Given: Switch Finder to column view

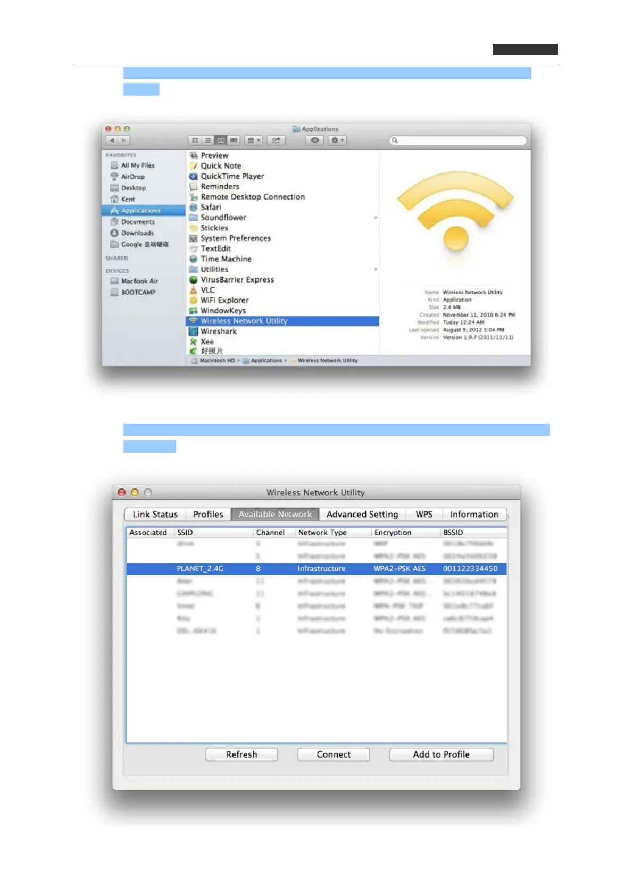Looking at the screenshot, I should pos(220,140).
